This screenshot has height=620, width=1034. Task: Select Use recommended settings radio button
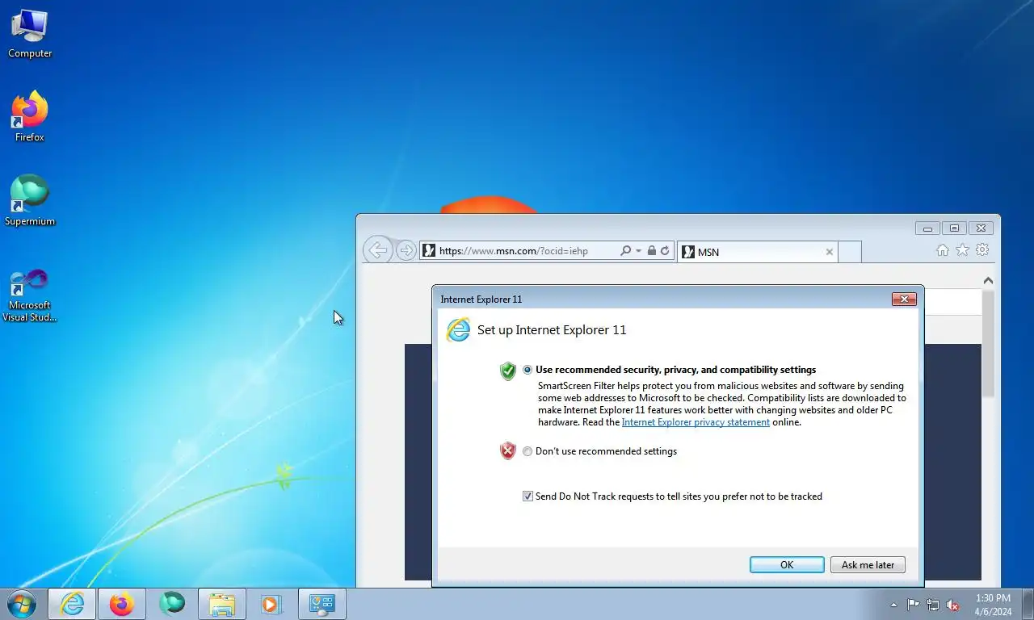pyautogui.click(x=528, y=370)
